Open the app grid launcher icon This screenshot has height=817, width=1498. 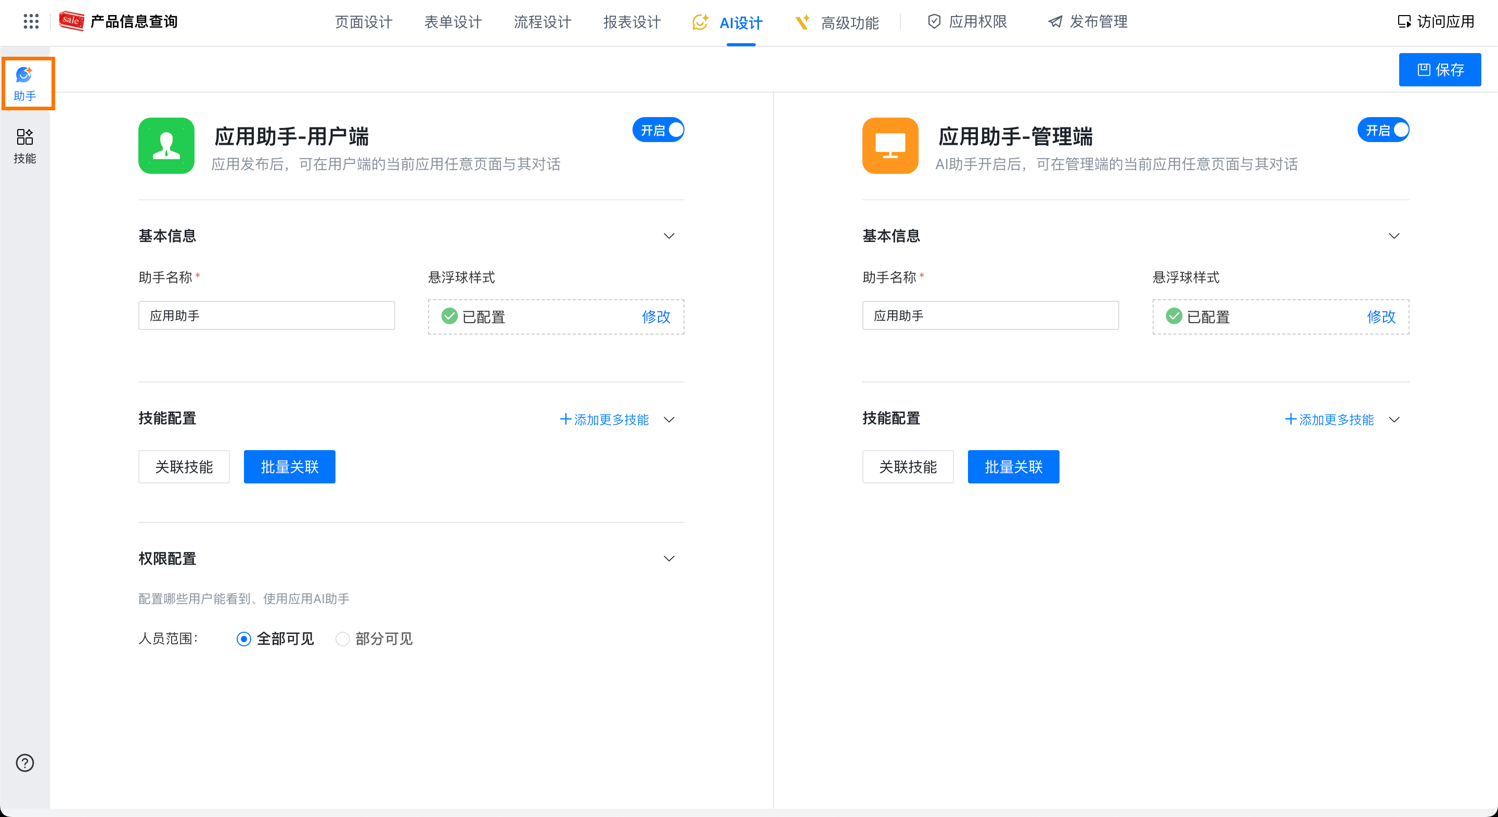pos(31,21)
